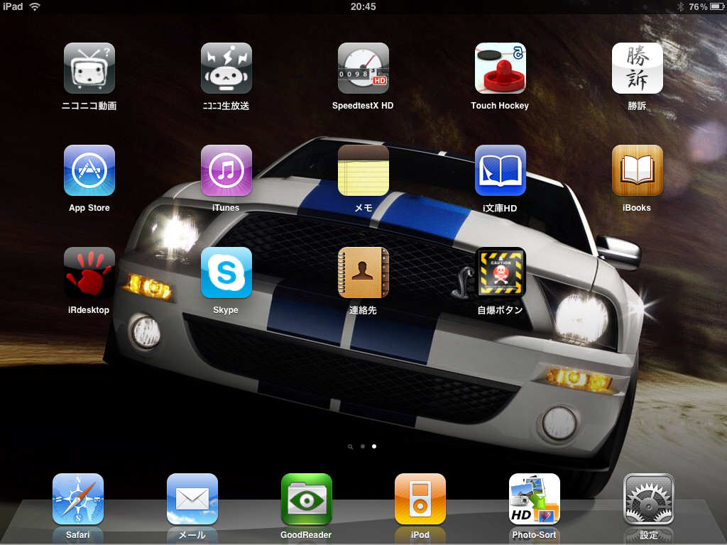Viewport: 727px width, 545px height.
Task: Tap the active second page dot
Action: (x=374, y=446)
